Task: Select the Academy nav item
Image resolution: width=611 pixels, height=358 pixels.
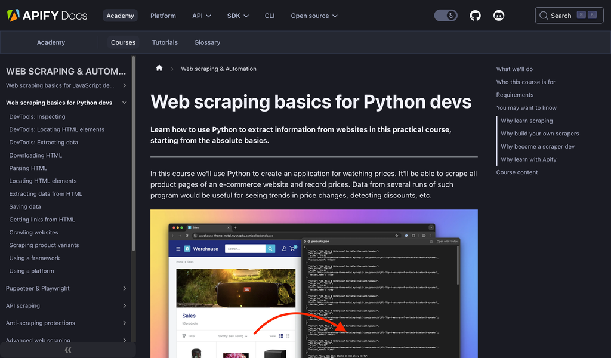Action: point(120,16)
